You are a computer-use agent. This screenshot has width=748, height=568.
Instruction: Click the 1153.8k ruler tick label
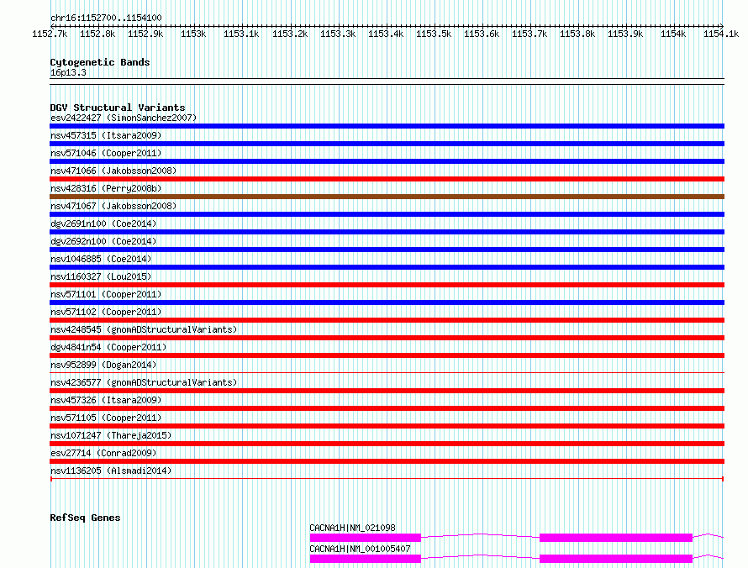577,34
